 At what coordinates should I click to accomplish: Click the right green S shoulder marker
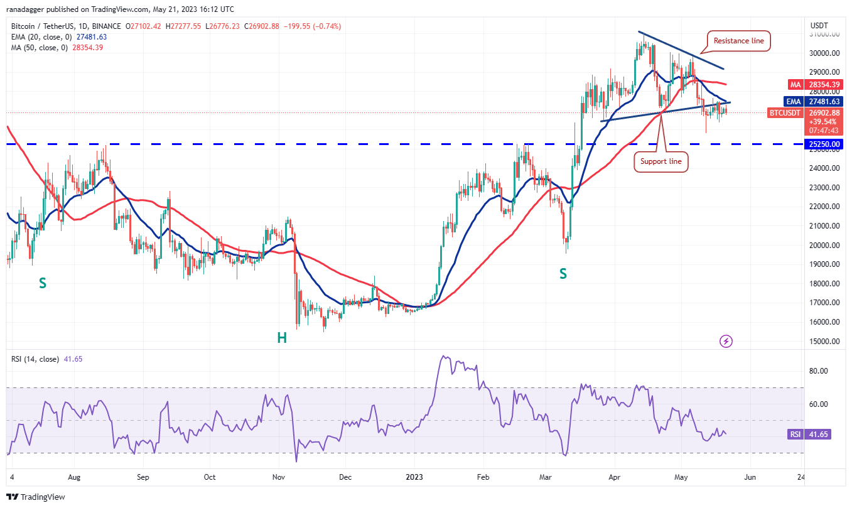(x=564, y=273)
